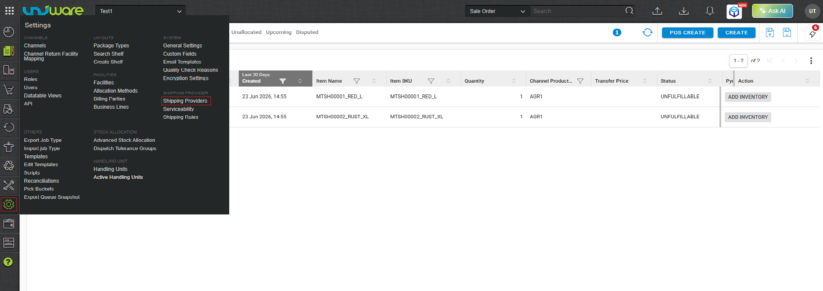Open the wallet sidebar icon
This screenshot has height=291, width=823.
pyautogui.click(x=9, y=224)
